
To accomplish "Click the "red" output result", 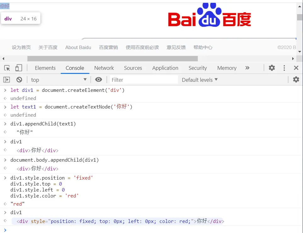I will tap(18, 204).
